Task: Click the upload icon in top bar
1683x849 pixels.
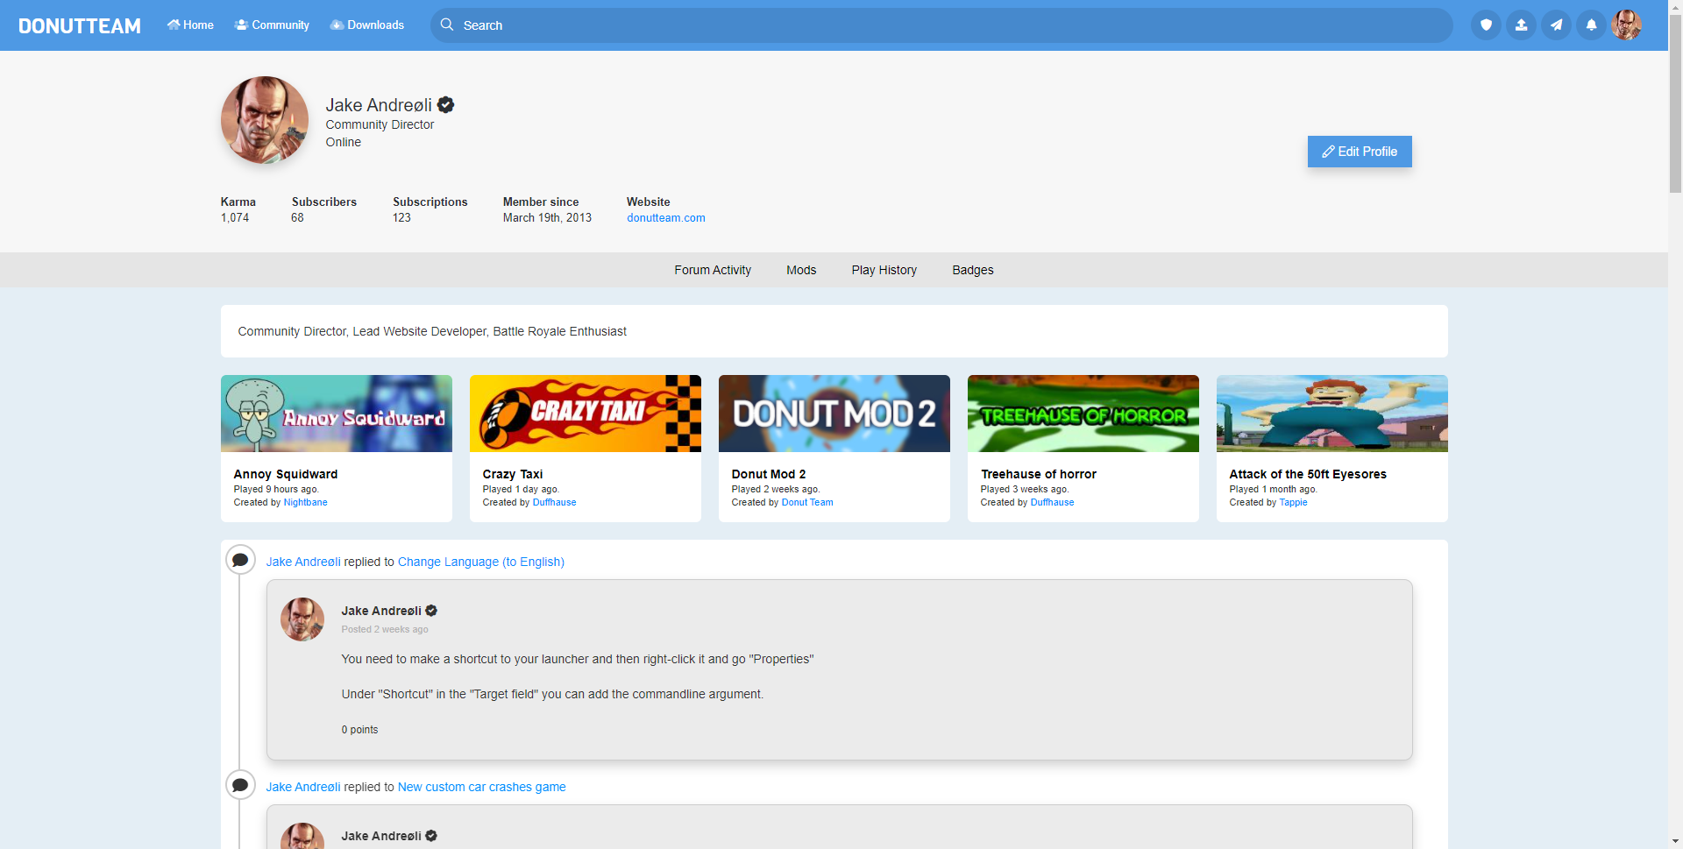Action: click(x=1521, y=25)
